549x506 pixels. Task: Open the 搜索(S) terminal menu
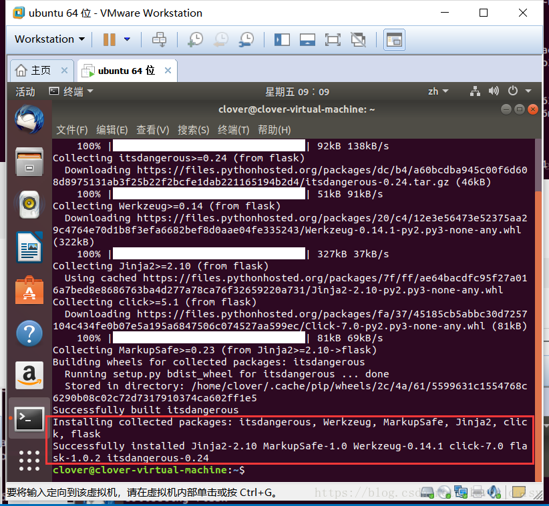(x=193, y=130)
